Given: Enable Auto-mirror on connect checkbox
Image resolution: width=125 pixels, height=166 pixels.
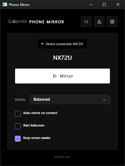Looking at the screenshot, I should 18,114.
